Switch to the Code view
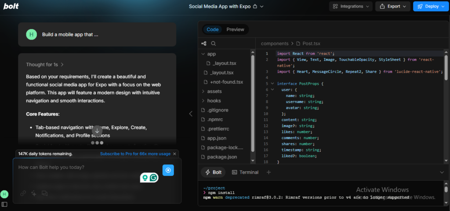Image resolution: width=450 pixels, height=211 pixels. [213, 29]
